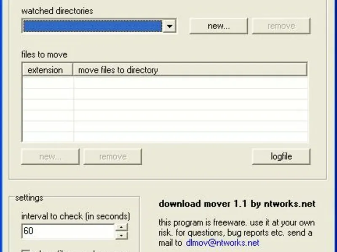
Task: Increase interval with spinner up arrow
Action: pyautogui.click(x=121, y=227)
